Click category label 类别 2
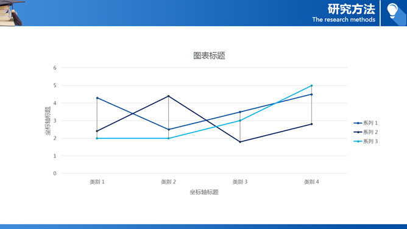Viewport: 407px width, 229px height. (168, 182)
